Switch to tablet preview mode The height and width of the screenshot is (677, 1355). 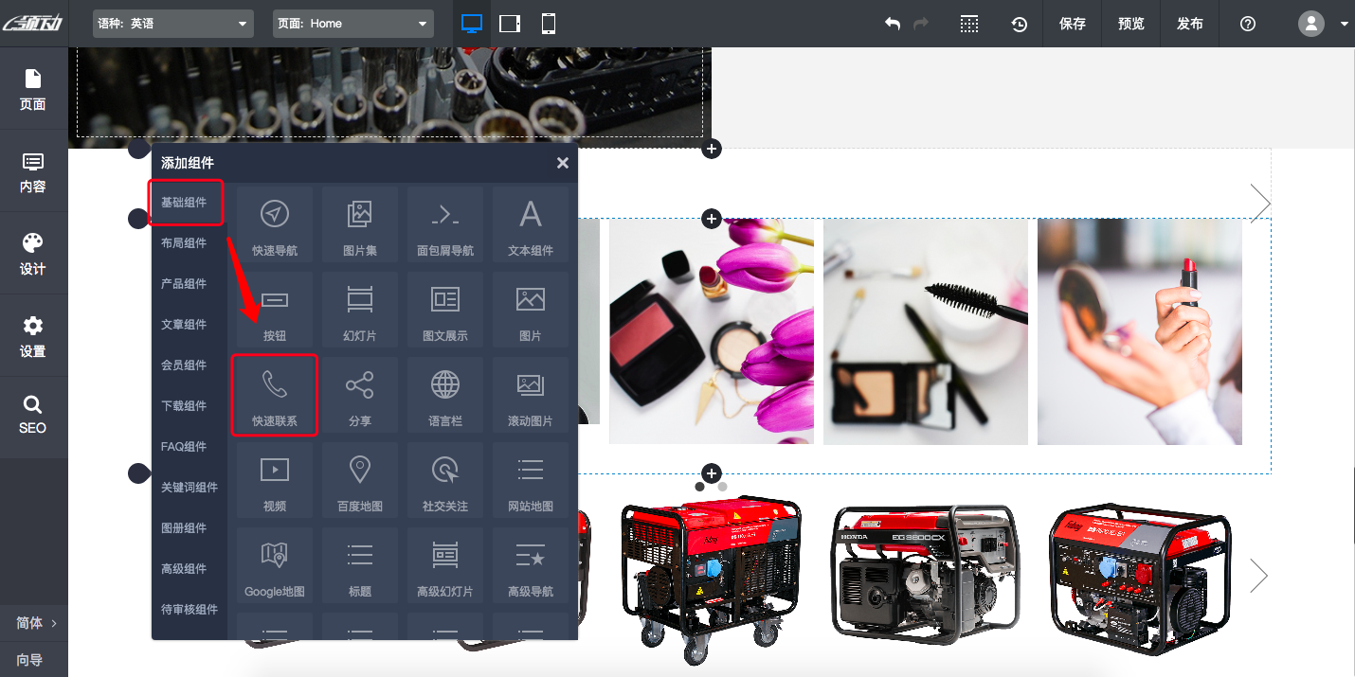[x=510, y=24]
